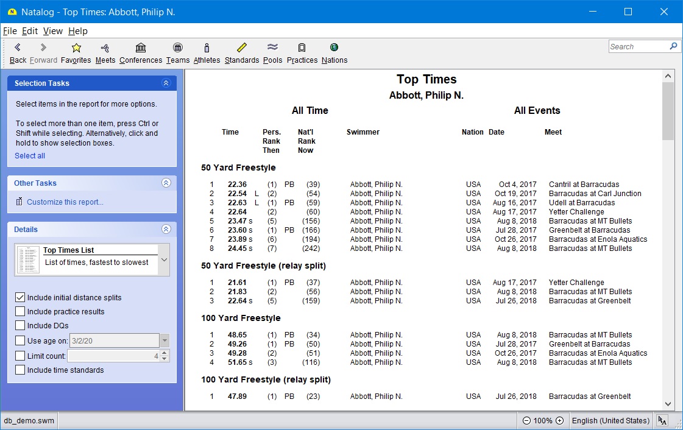The image size is (683, 430).
Task: Enable Include practice results checkbox
Action: tap(20, 312)
